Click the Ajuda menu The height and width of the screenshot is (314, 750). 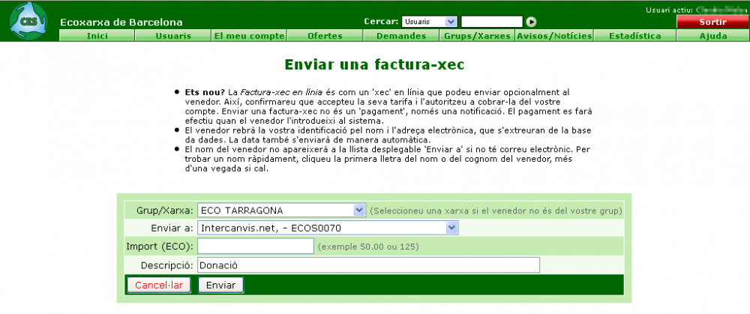click(712, 36)
